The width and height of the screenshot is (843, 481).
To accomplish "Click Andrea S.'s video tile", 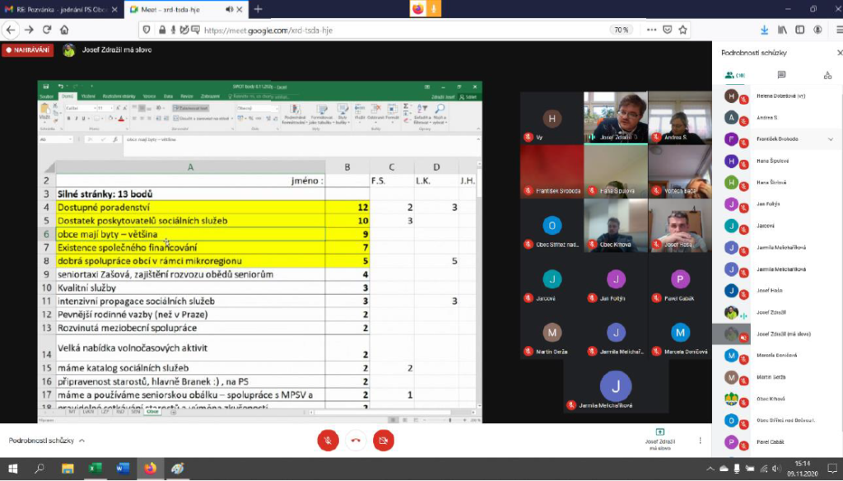I will pos(680,118).
